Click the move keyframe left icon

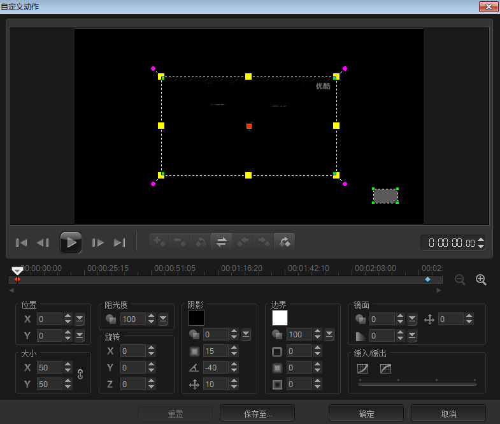[243, 242]
